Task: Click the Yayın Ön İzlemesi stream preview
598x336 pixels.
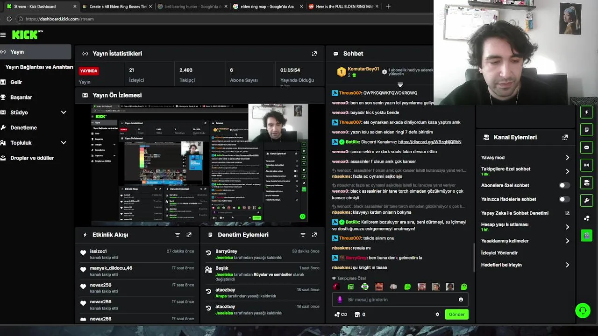Action: pyautogui.click(x=199, y=162)
